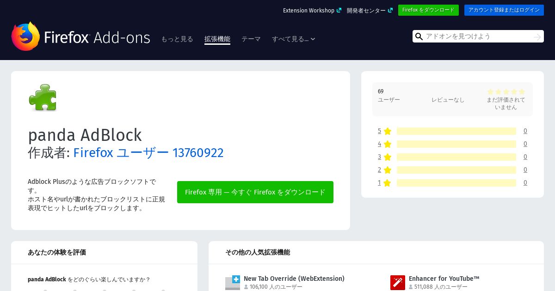This screenshot has height=291, width=555.
Task: Click the 3 star rating bar
Action: coord(456,157)
